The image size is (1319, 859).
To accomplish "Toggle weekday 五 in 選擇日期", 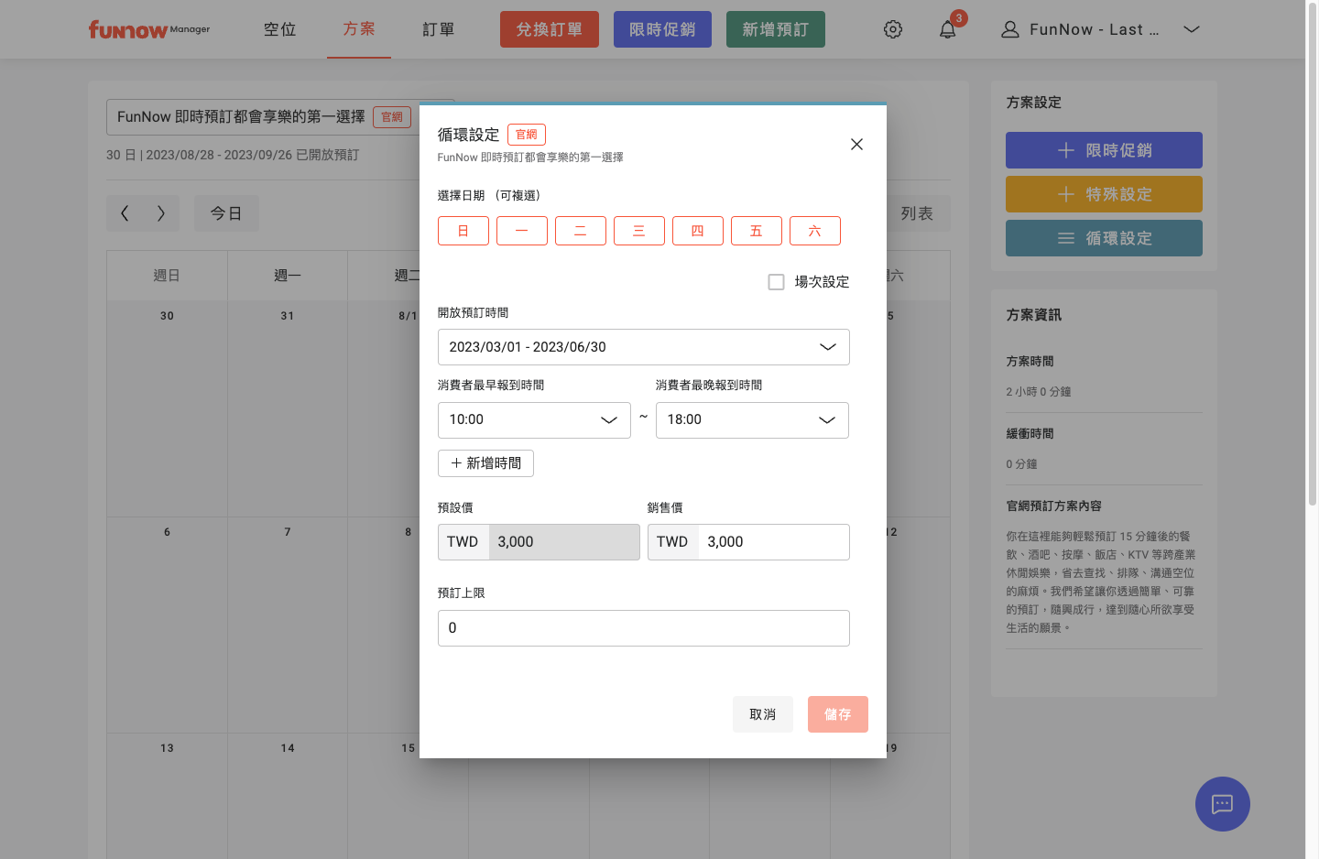I will pos(757,231).
